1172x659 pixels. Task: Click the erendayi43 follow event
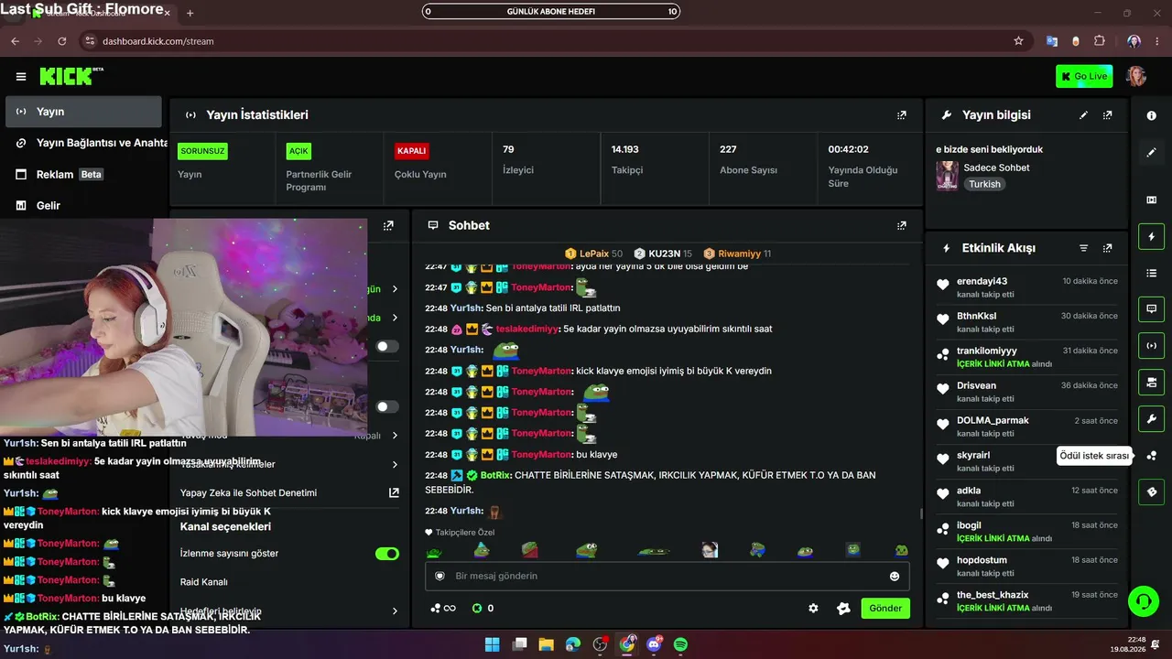click(x=1027, y=287)
